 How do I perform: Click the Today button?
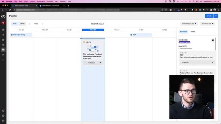36,24
